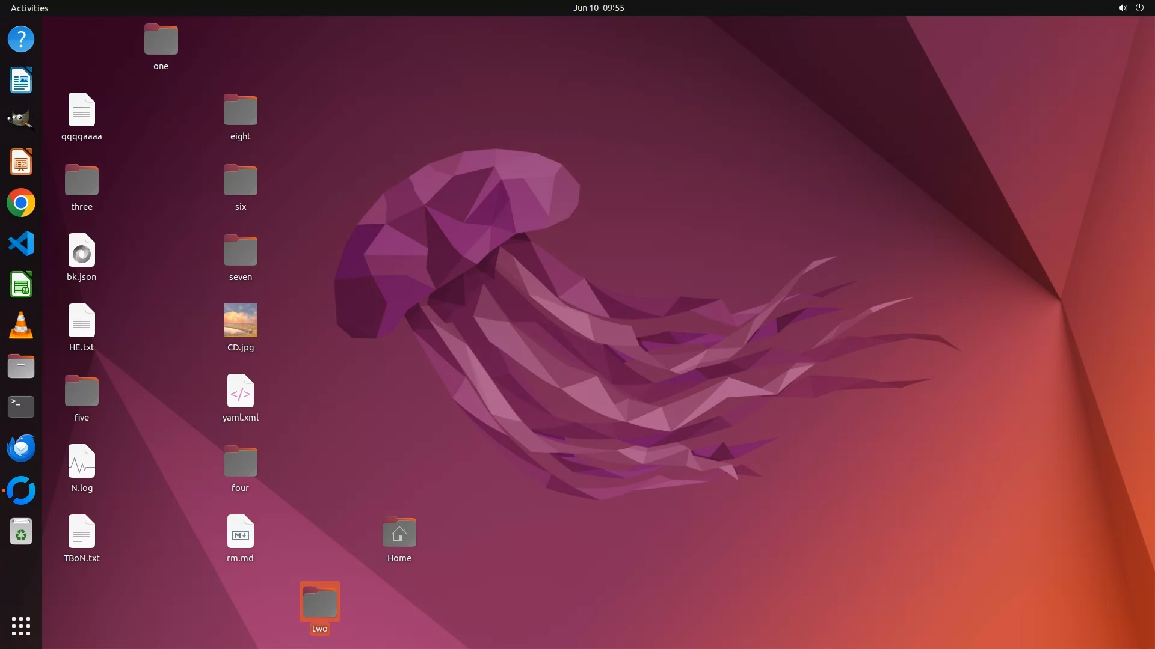Viewport: 1155px width, 649px height.
Task: Open the system menu via volume icon
Action: [1122, 8]
